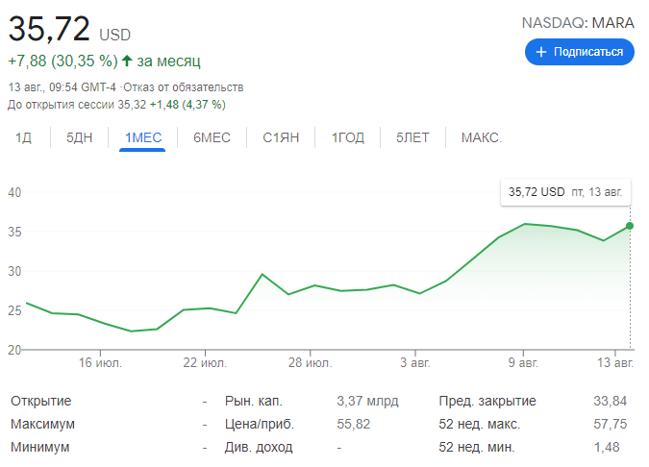This screenshot has width=649, height=467.
Task: Switch chart to С1ЯН range
Action: pos(281,137)
